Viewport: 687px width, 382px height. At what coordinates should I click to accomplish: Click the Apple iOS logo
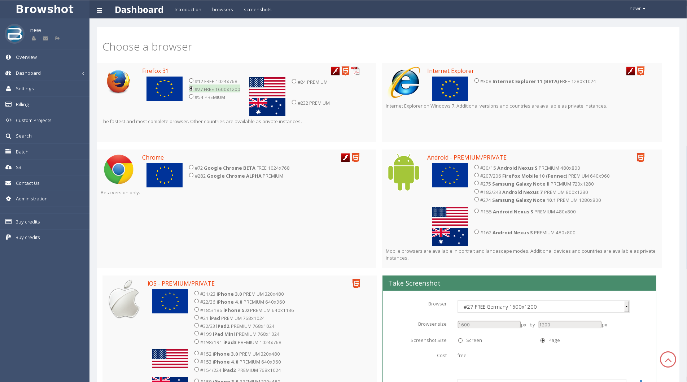(124, 299)
